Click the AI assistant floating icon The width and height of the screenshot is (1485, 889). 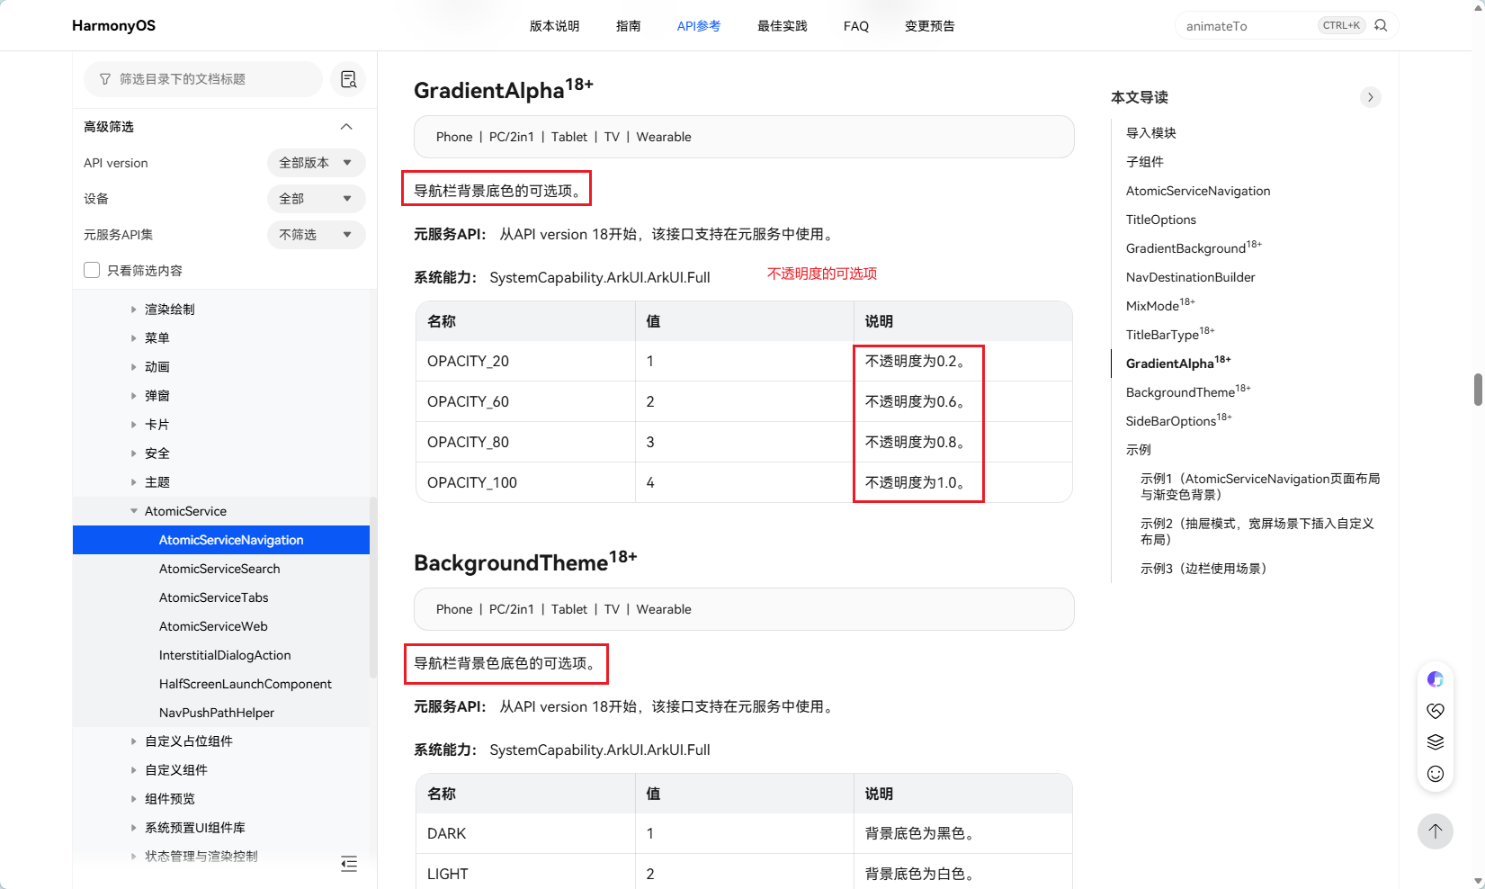pos(1436,679)
